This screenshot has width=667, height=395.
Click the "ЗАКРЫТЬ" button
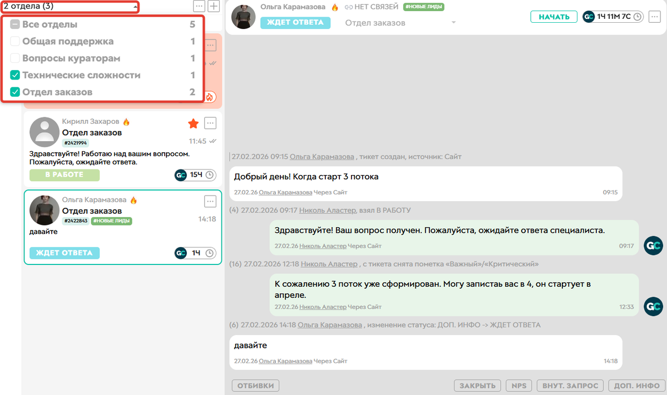tap(477, 386)
